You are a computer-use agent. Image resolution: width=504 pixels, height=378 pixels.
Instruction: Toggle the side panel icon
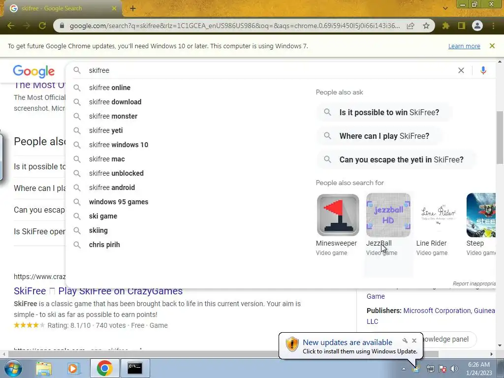pos(462,26)
